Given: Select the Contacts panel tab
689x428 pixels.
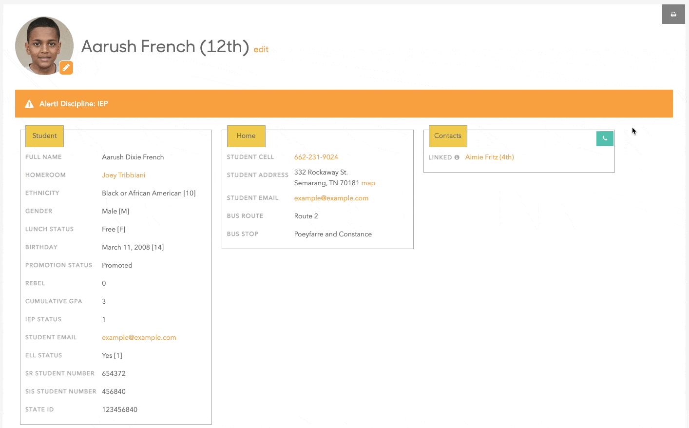Looking at the screenshot, I should coord(447,136).
